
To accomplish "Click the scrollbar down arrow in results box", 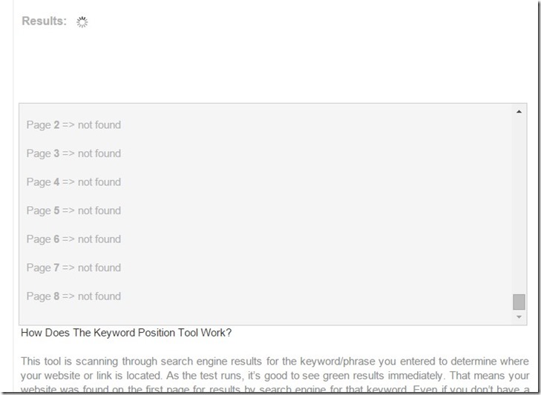I will 519,316.
